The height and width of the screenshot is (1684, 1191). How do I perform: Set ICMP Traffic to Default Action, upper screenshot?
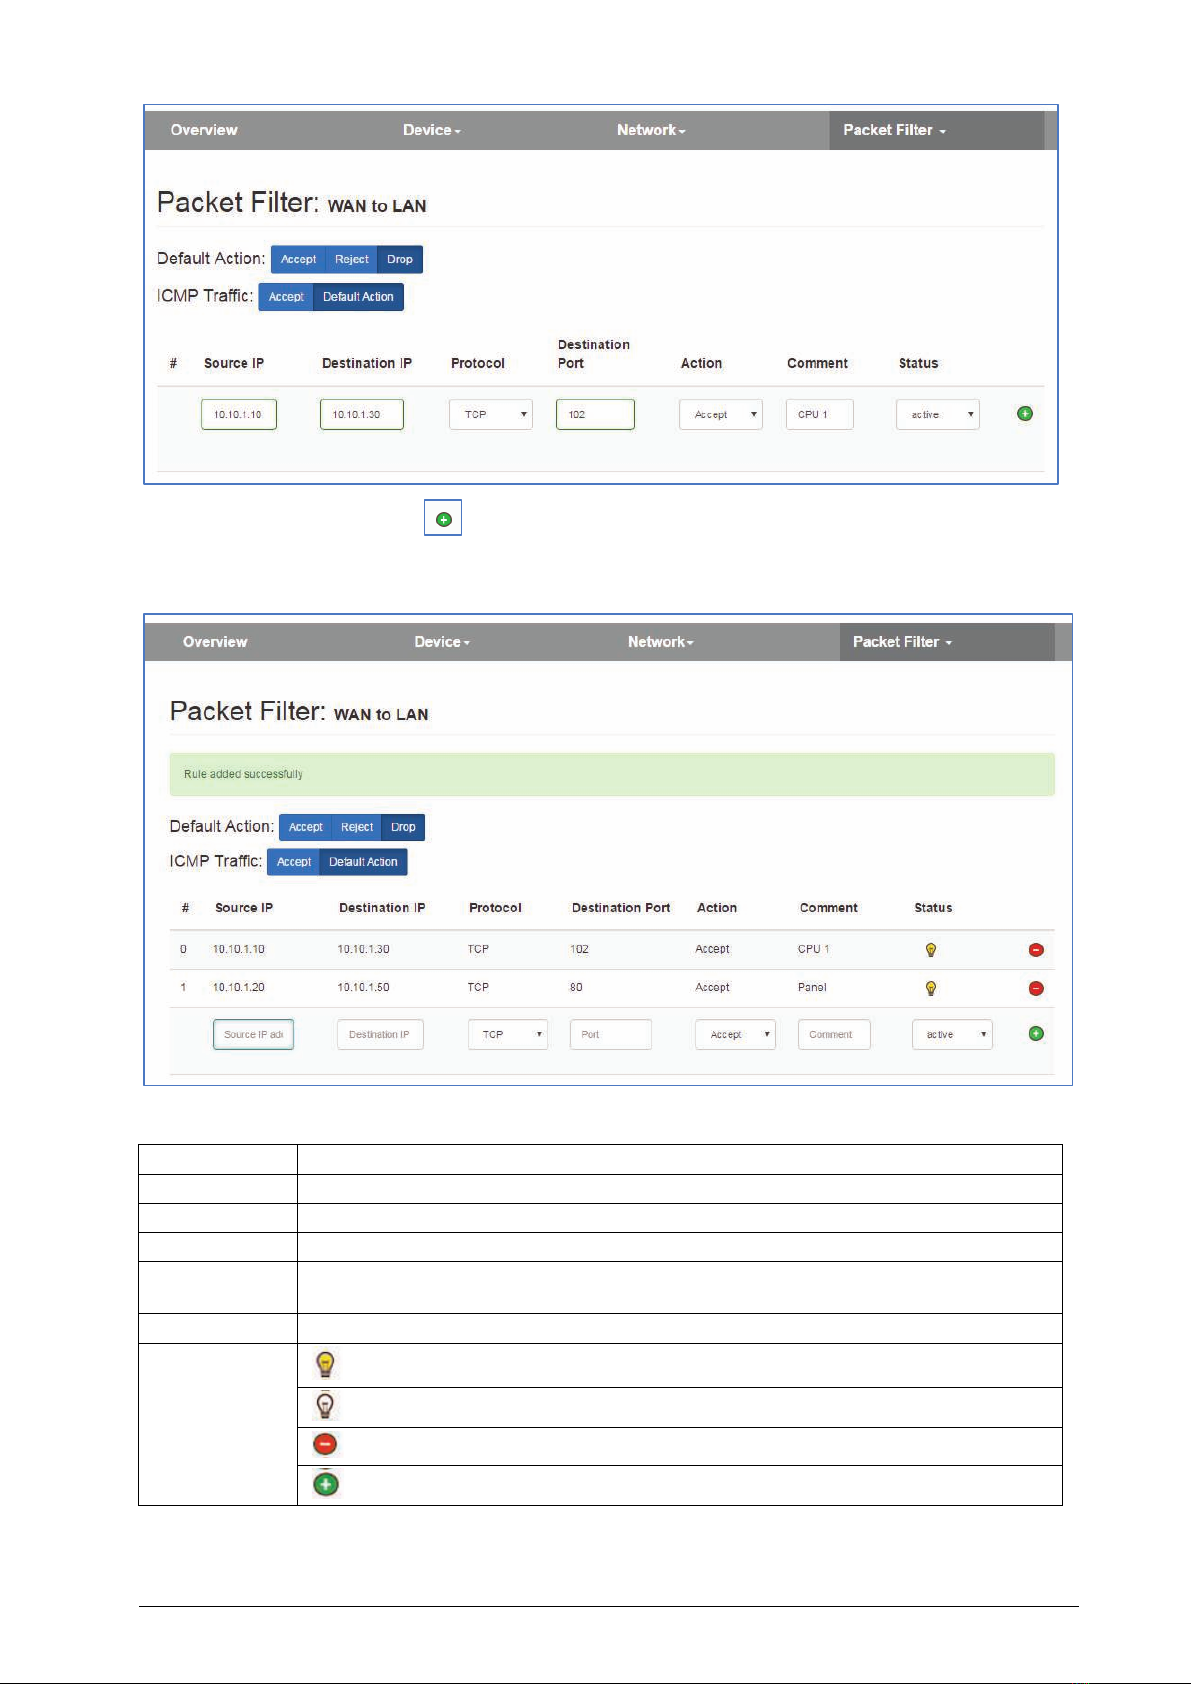[x=358, y=297]
